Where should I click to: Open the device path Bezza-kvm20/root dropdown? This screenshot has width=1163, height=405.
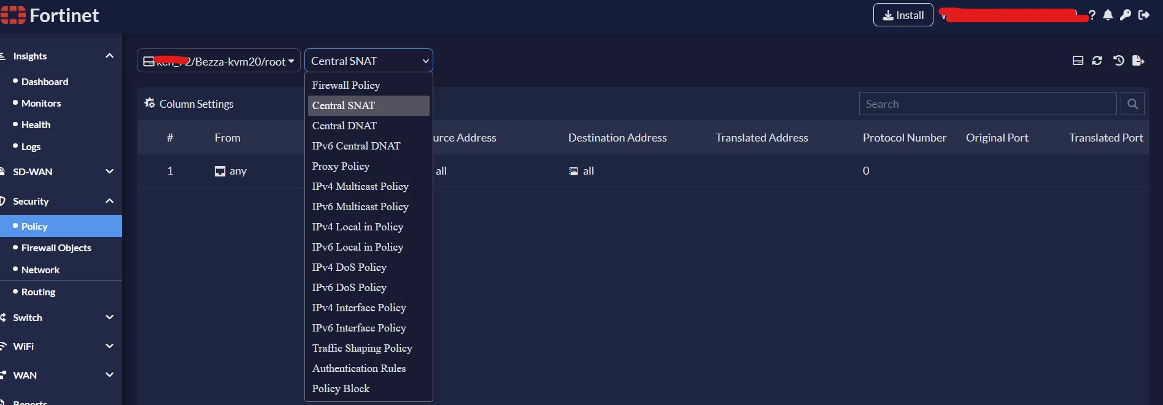pos(218,61)
